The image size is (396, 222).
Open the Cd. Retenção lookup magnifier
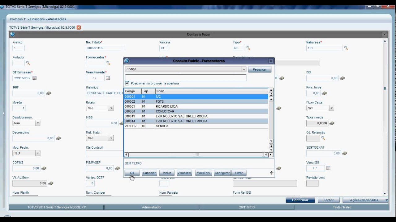pyautogui.click(x=323, y=138)
